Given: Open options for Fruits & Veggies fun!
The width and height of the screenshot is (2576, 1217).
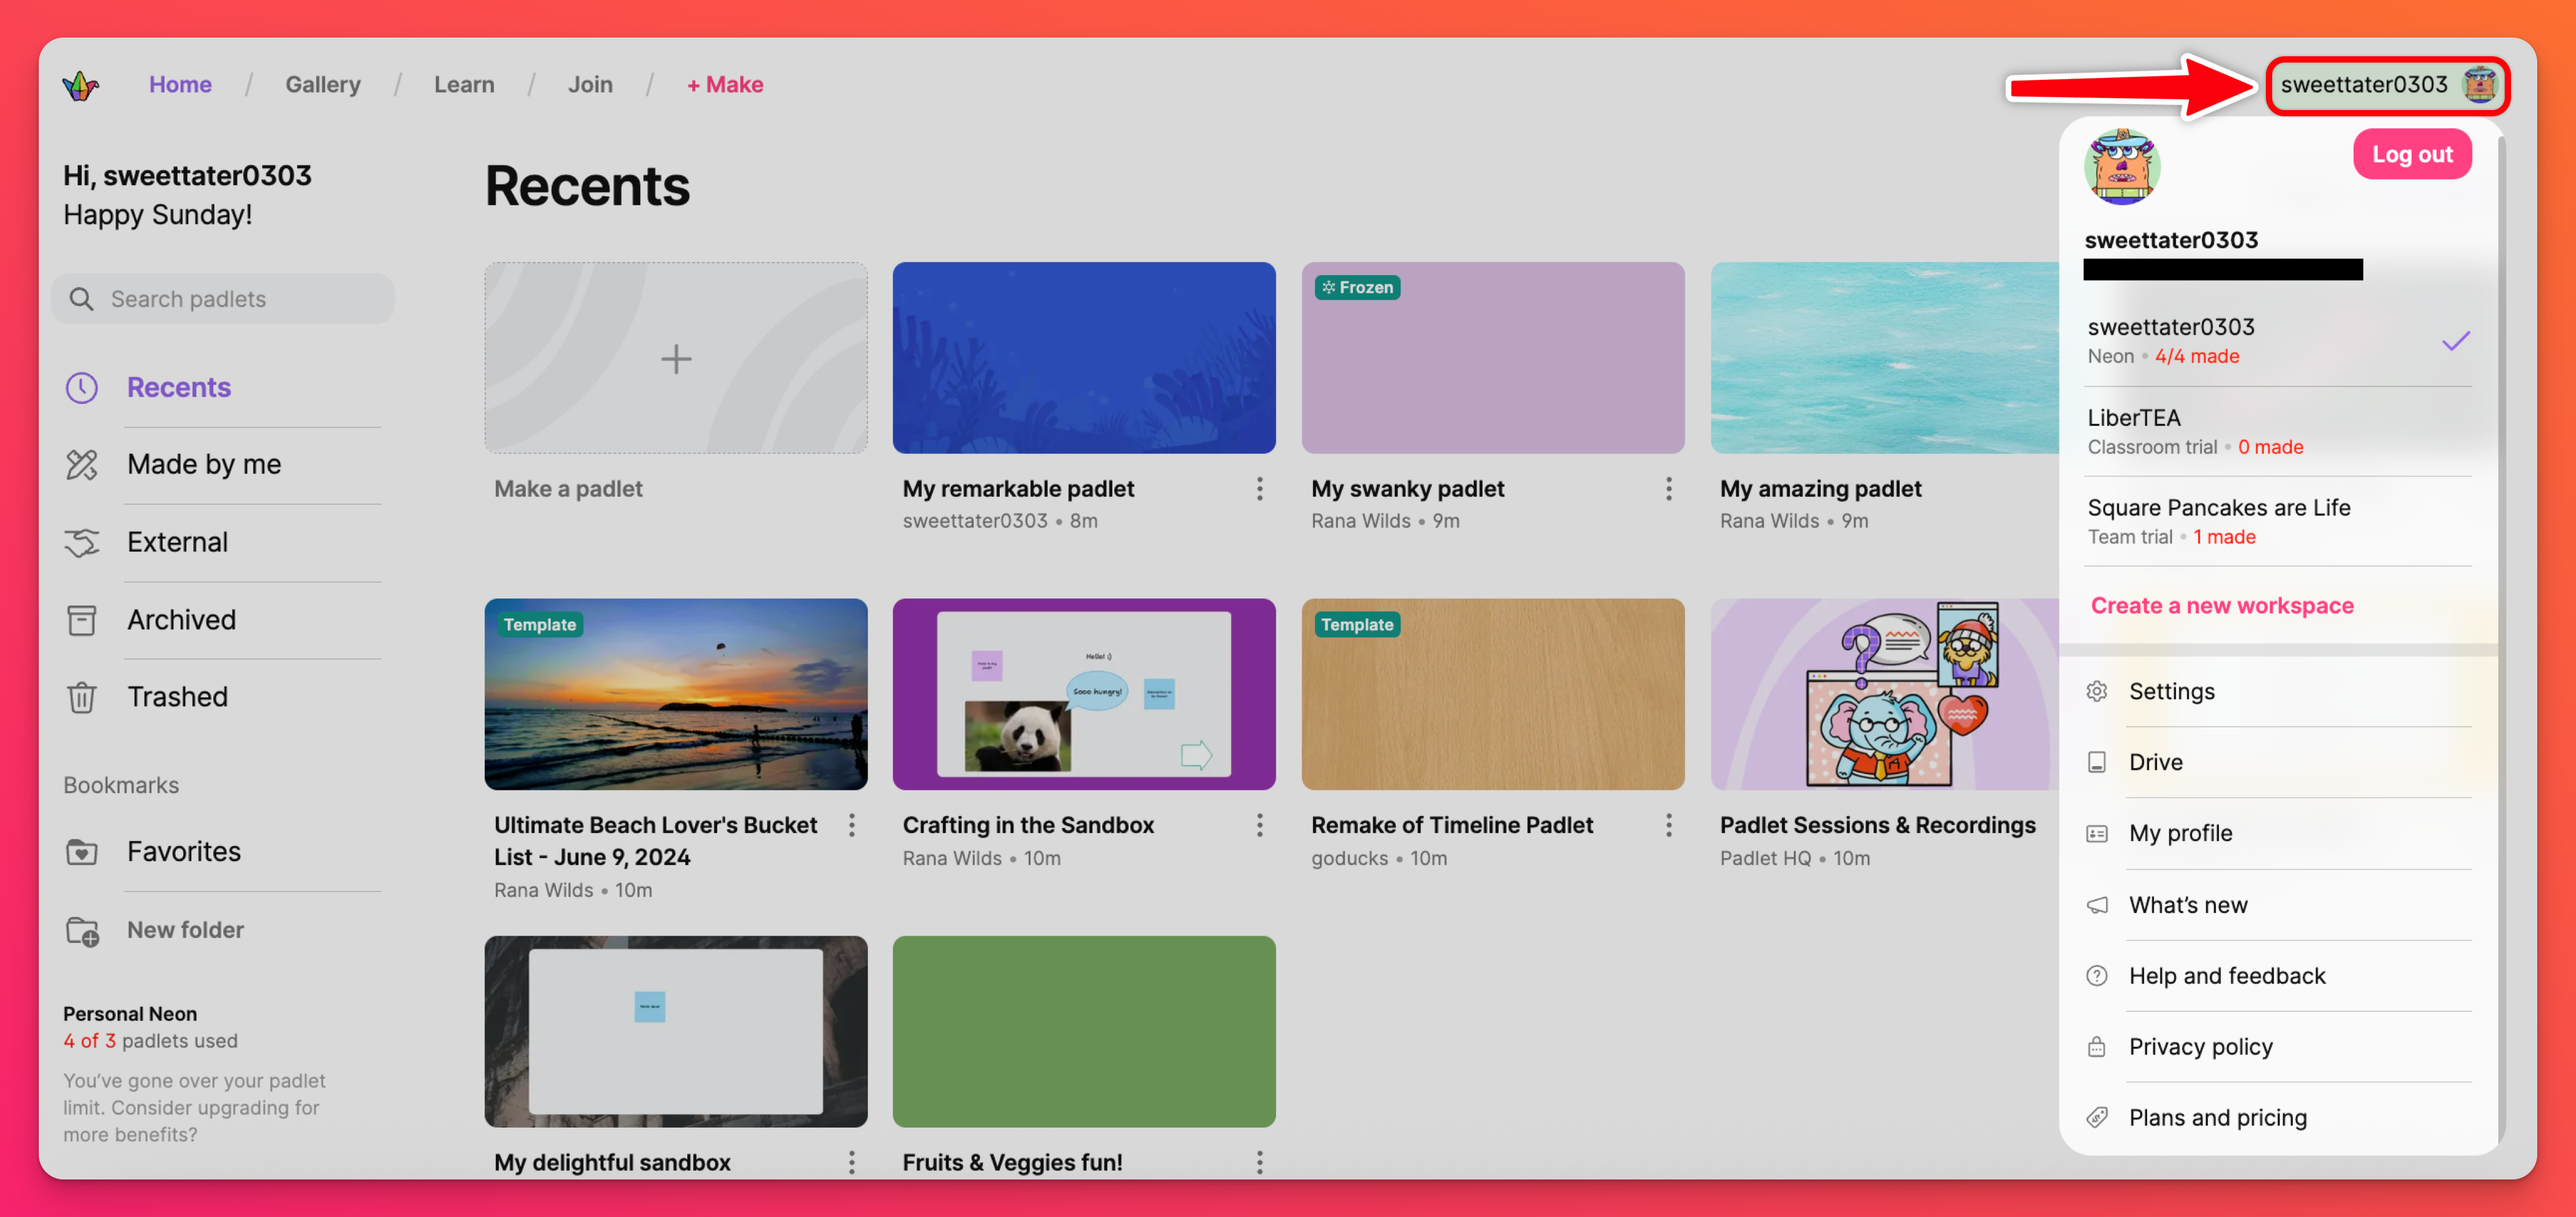Looking at the screenshot, I should [1260, 1163].
